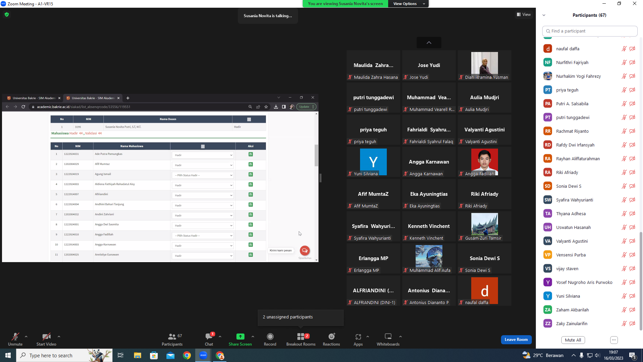
Task: Toggle mute for Vensensi Purba in list
Action: [x=624, y=255]
